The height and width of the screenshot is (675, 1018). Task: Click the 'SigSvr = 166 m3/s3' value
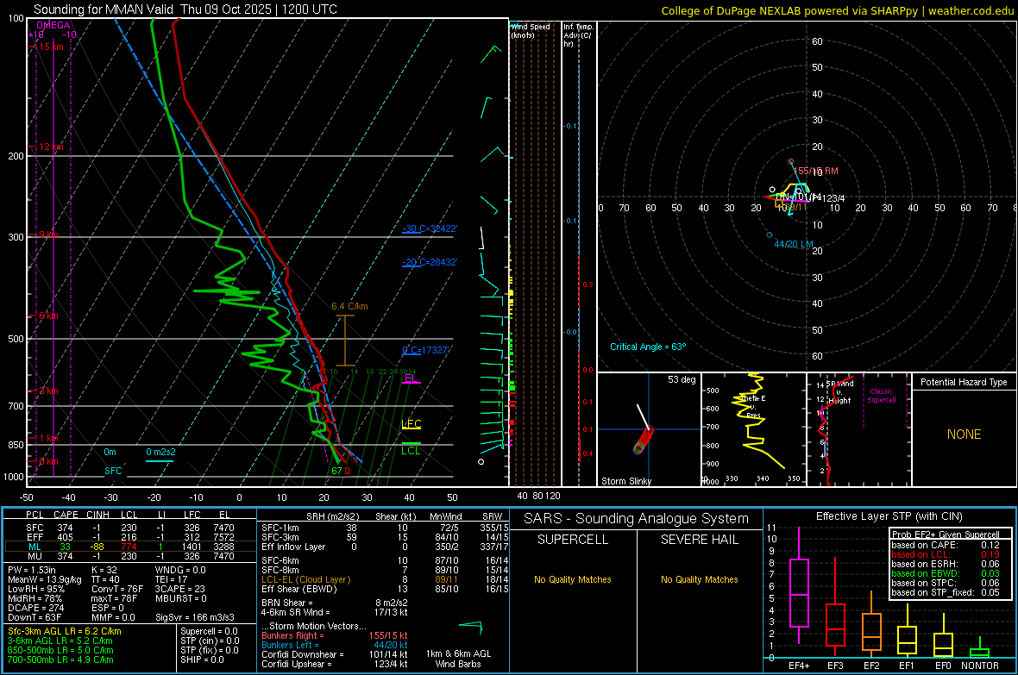coord(195,617)
